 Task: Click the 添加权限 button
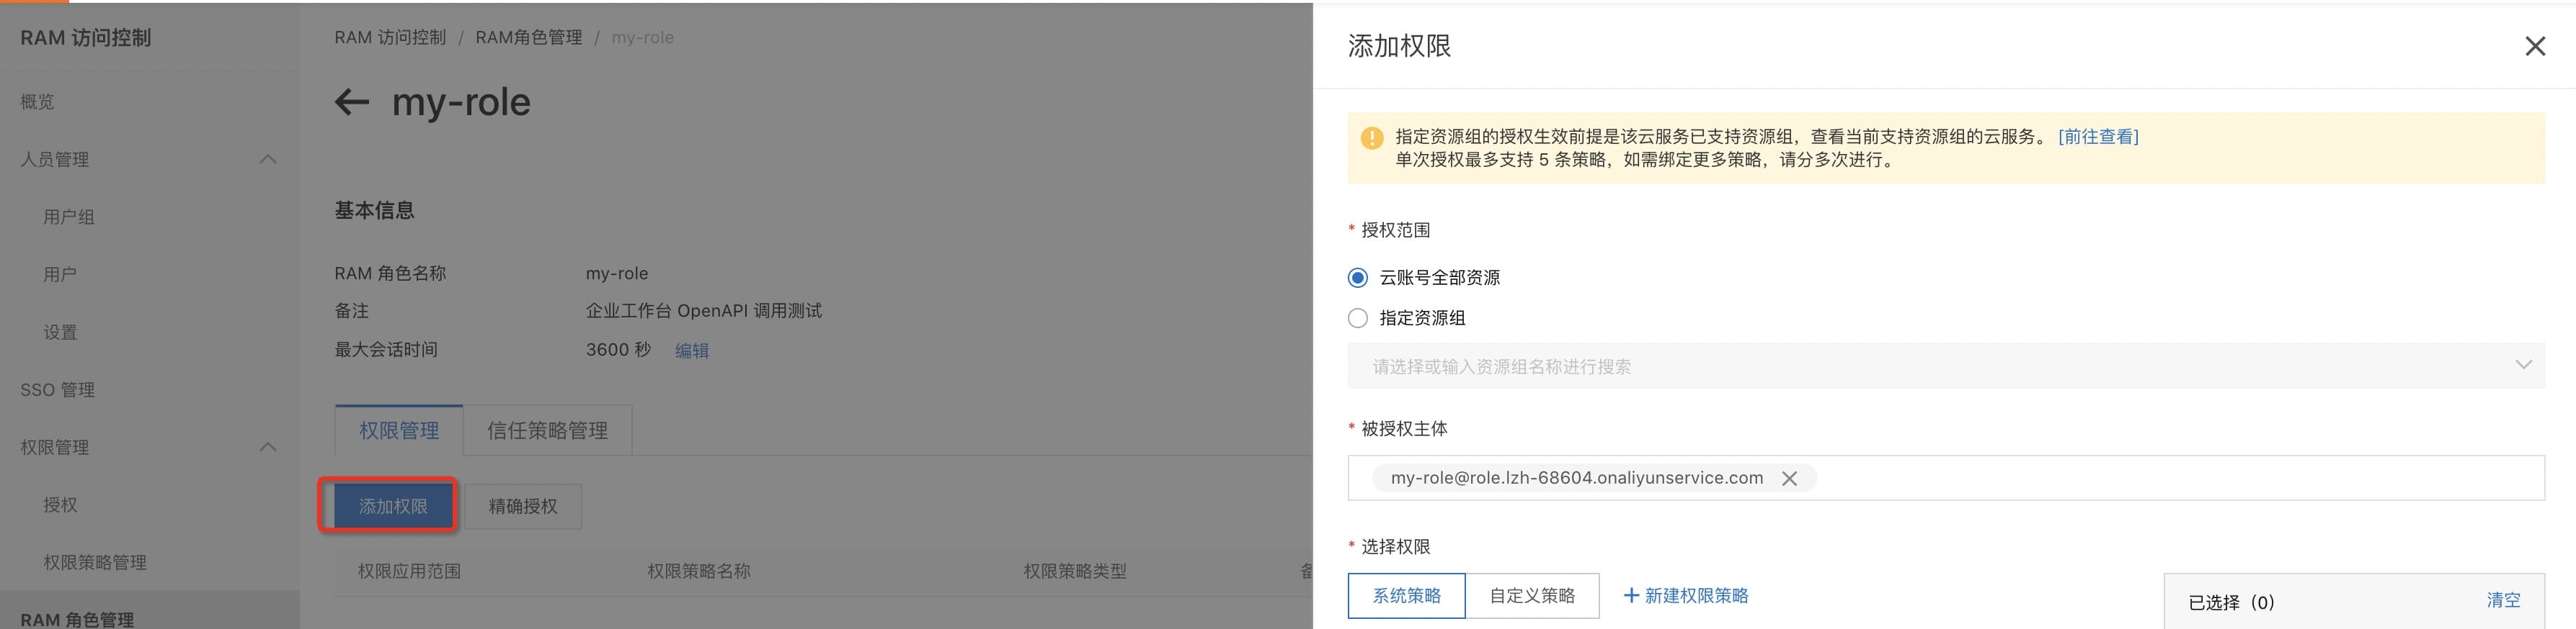(x=393, y=506)
